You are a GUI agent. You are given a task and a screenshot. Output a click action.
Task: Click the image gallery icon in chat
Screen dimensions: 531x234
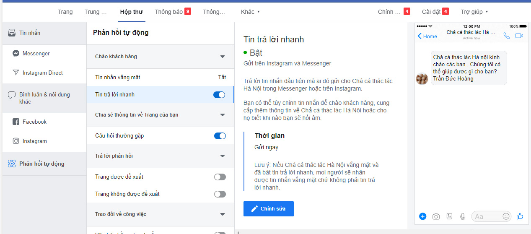pos(449,216)
